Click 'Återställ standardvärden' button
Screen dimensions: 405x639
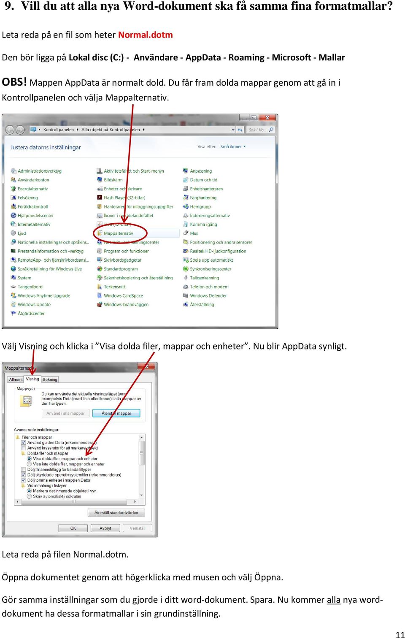(116, 512)
